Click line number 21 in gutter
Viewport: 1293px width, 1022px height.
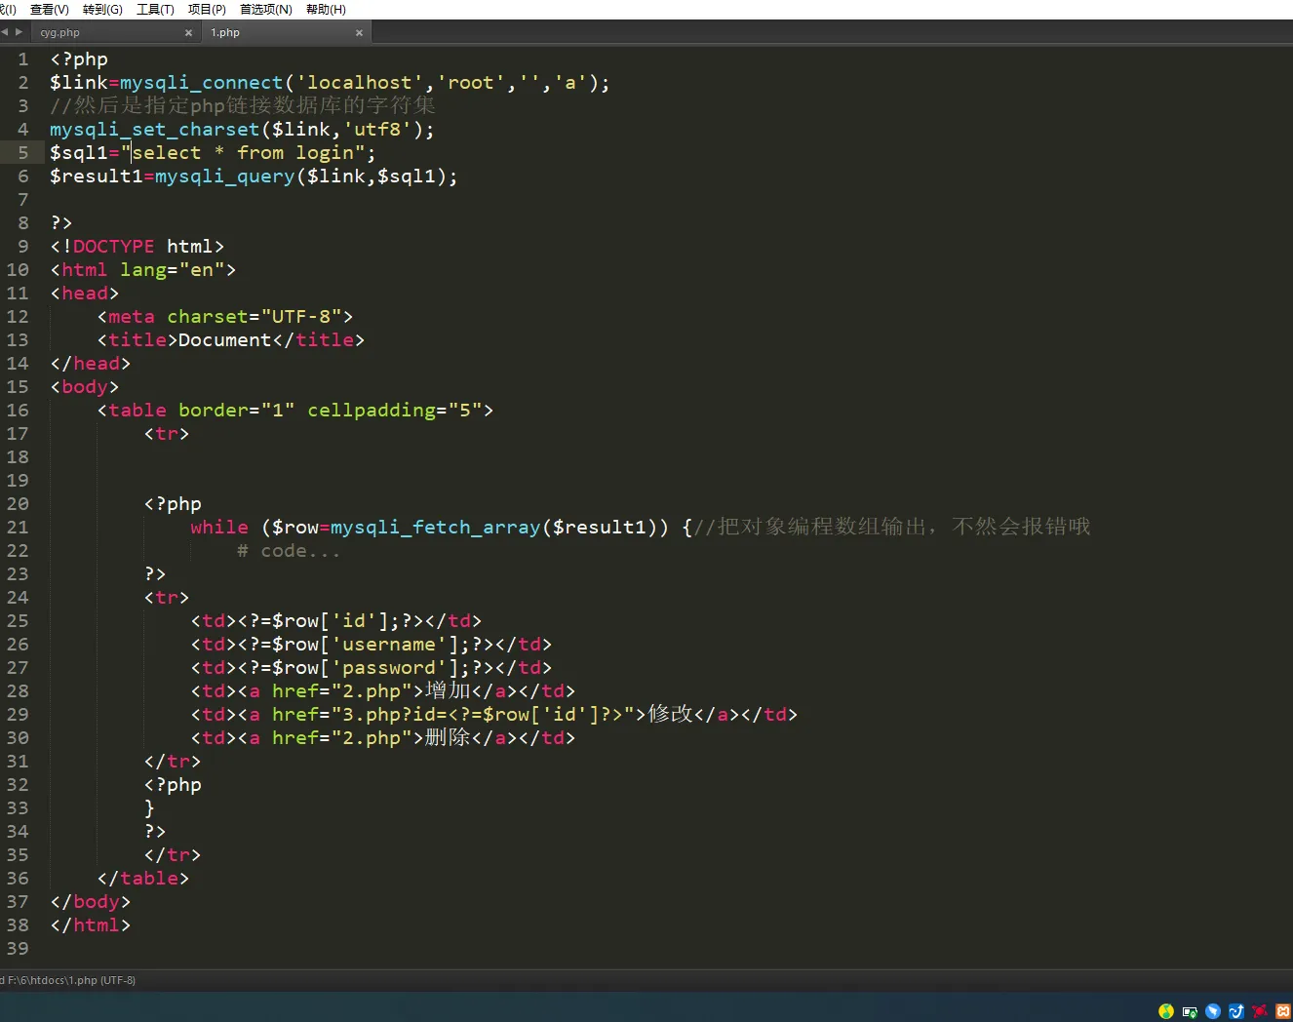(18, 527)
